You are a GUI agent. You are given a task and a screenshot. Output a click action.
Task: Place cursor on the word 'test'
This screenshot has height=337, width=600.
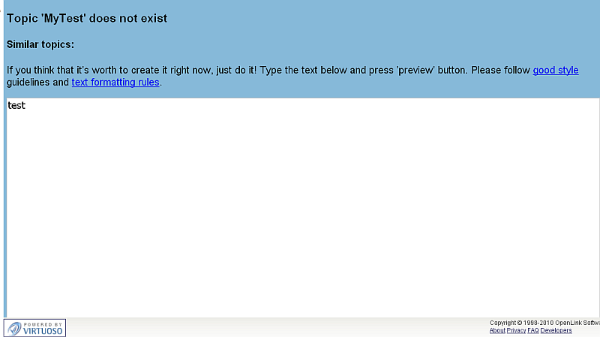coord(16,106)
